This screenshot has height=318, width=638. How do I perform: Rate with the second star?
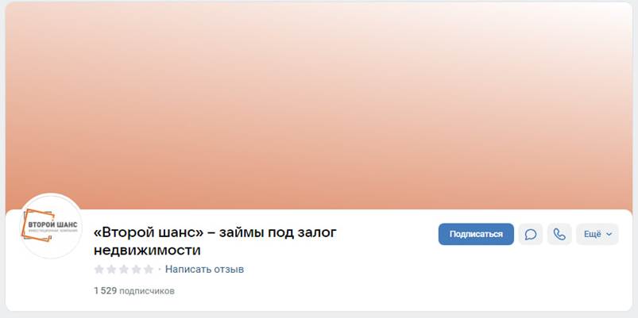tap(111, 270)
